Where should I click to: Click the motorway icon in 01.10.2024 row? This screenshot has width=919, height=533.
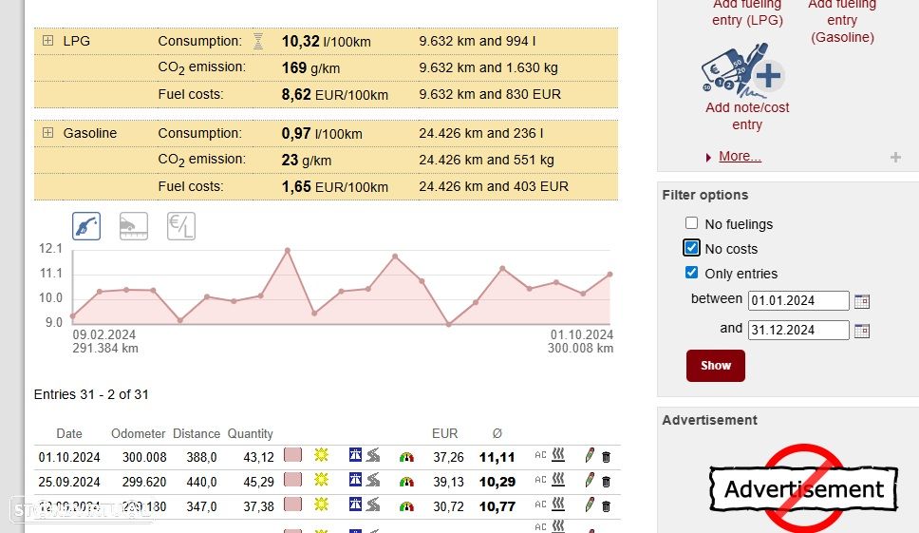355,455
